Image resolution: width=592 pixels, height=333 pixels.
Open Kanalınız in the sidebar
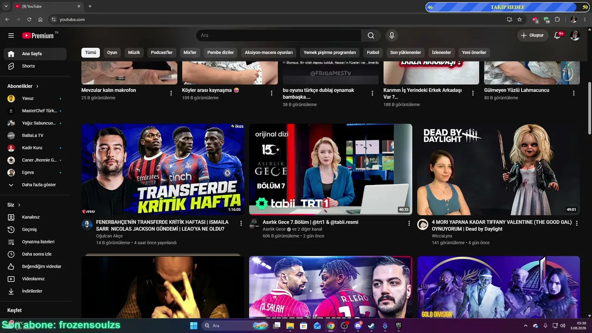pyautogui.click(x=35, y=217)
